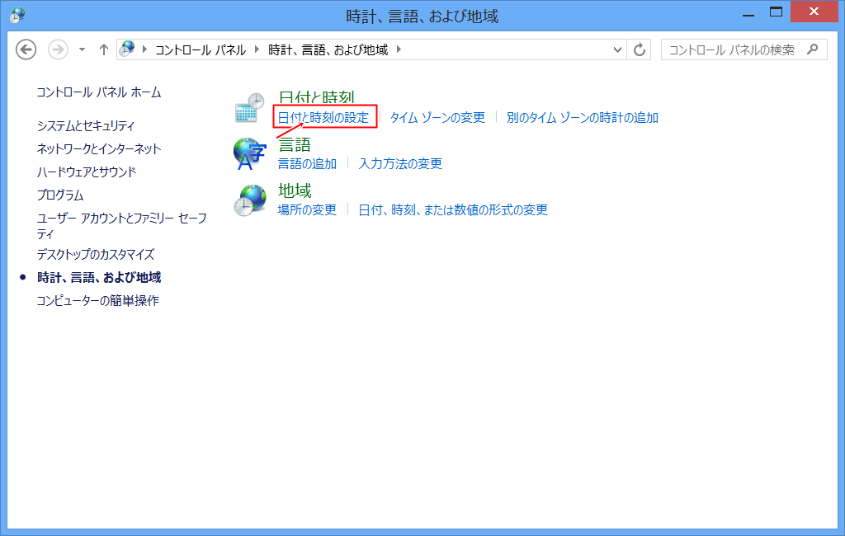Expand chevron after コントロール パネル breadcrumb

click(257, 49)
